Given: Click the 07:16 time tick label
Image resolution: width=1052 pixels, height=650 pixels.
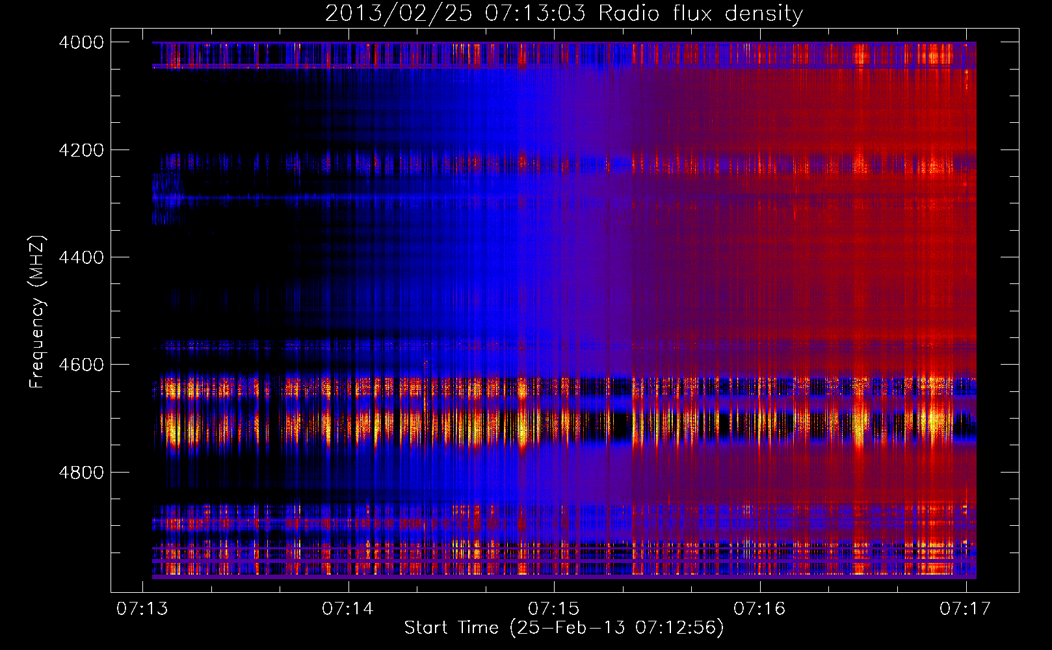Looking at the screenshot, I should point(760,609).
